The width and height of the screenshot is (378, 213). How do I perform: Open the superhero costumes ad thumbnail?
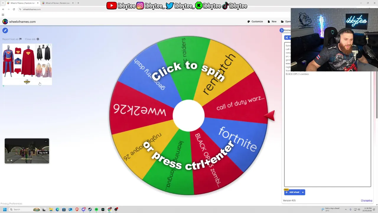(27, 64)
